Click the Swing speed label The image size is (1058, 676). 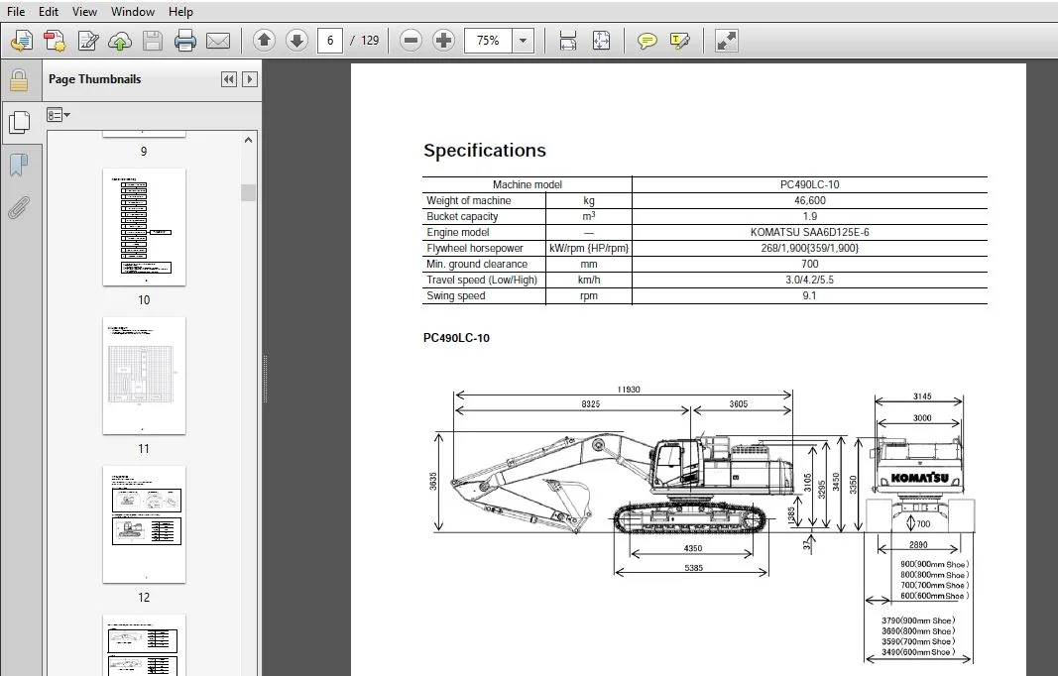click(455, 295)
